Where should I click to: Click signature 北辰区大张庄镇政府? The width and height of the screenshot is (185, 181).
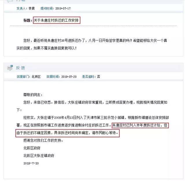pyautogui.click(x=39, y=156)
